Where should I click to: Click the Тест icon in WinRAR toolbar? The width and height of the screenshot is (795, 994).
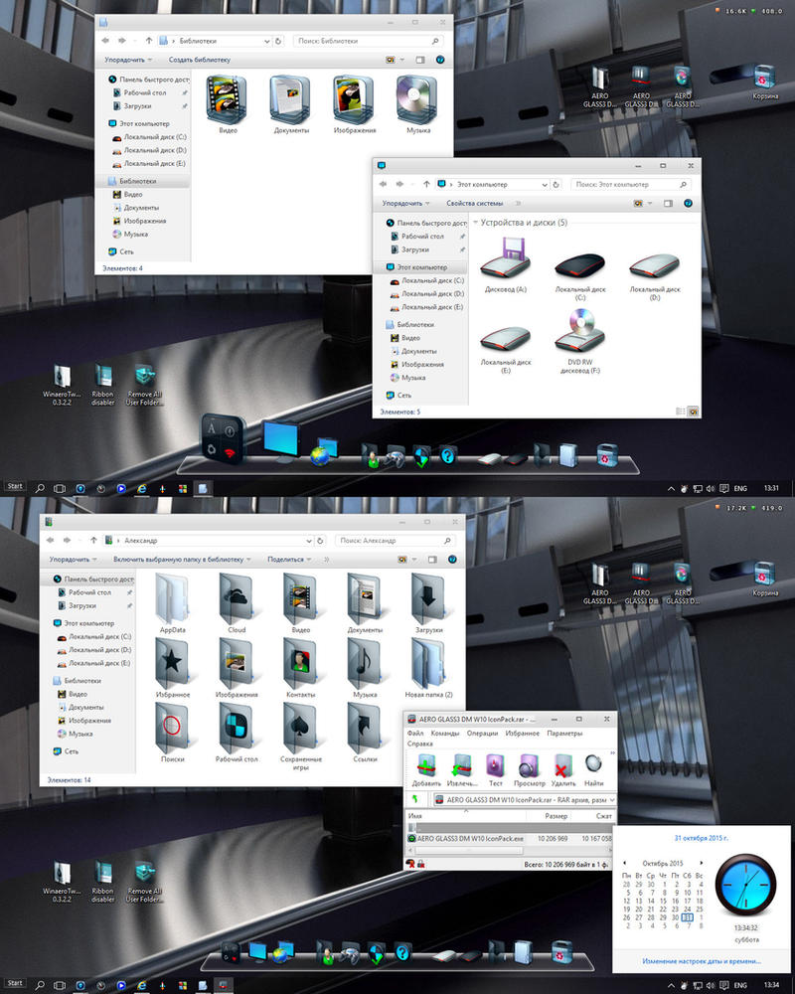495,767
